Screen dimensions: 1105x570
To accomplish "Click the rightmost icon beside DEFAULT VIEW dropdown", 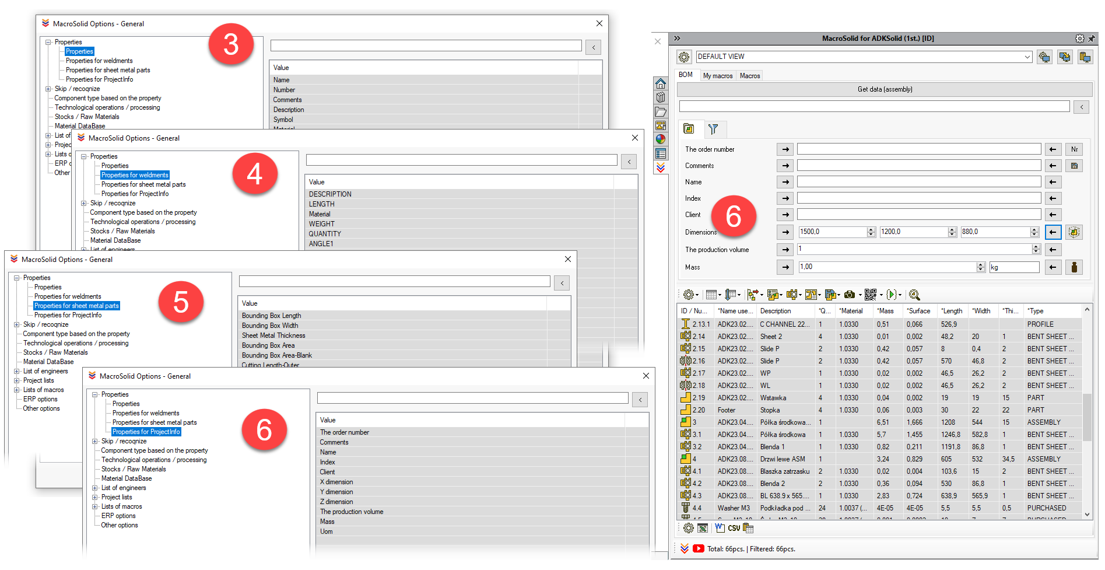I will tap(1085, 57).
